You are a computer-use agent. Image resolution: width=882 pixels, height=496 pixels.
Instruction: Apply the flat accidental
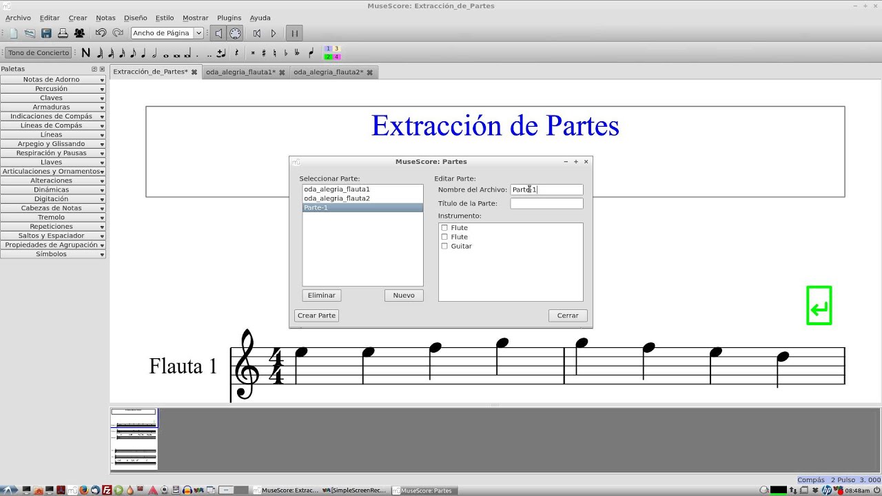click(286, 52)
